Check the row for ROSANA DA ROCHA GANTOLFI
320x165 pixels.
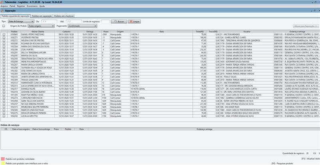click(x=4, y=44)
